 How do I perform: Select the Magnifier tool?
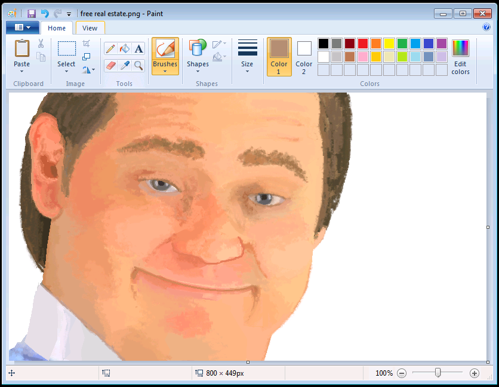tap(138, 66)
